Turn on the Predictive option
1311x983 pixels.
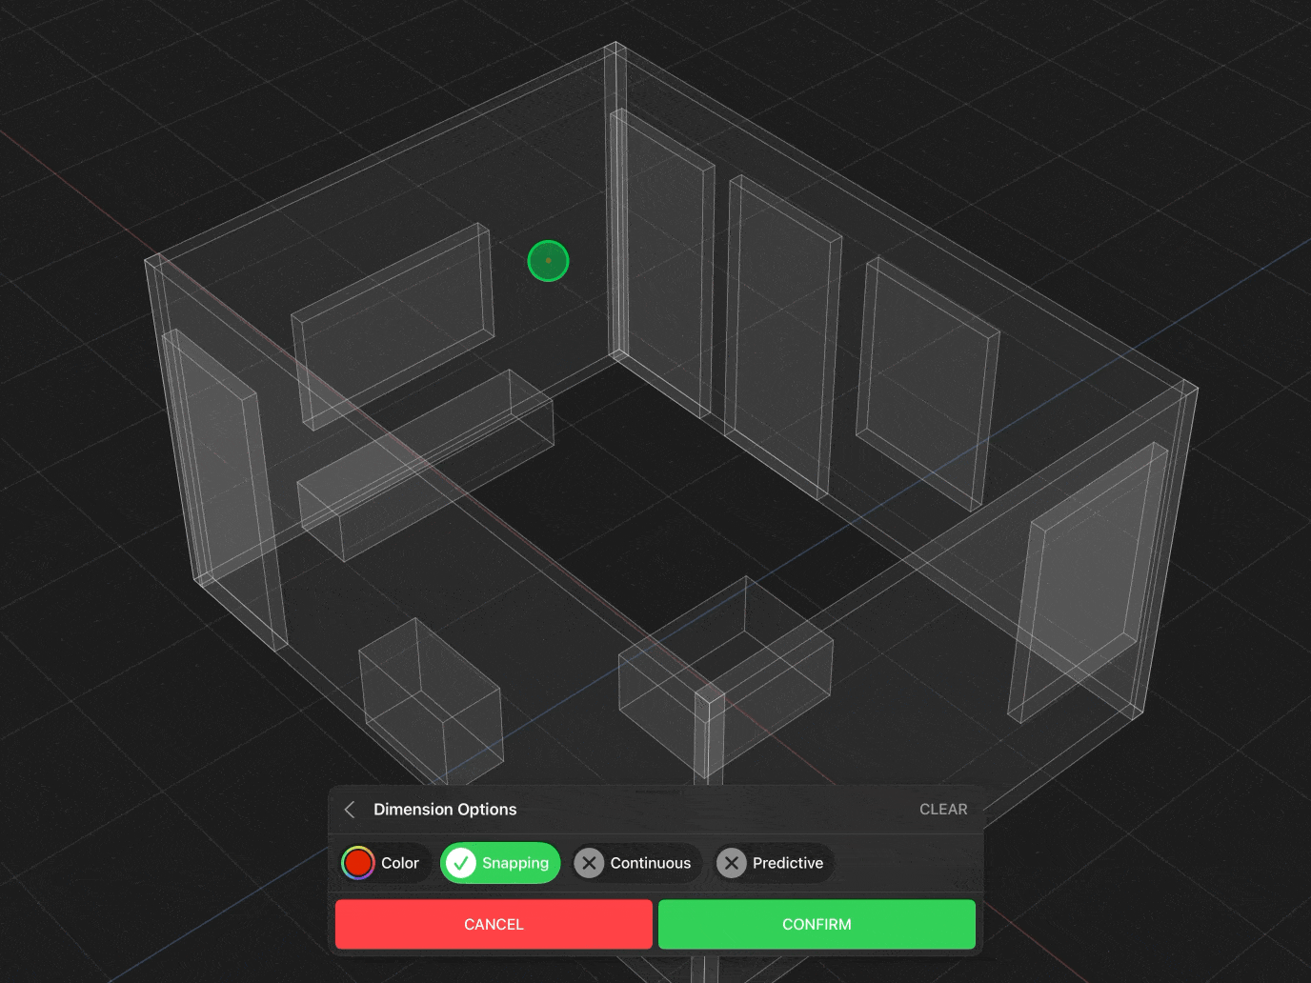pos(775,863)
